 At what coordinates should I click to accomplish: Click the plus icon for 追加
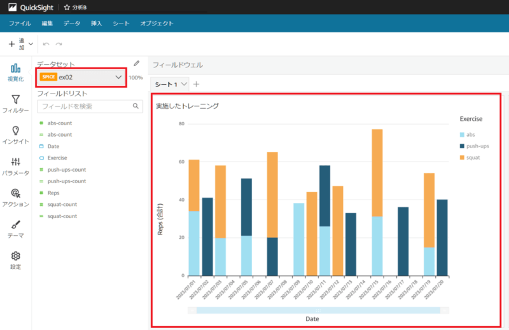click(x=11, y=44)
